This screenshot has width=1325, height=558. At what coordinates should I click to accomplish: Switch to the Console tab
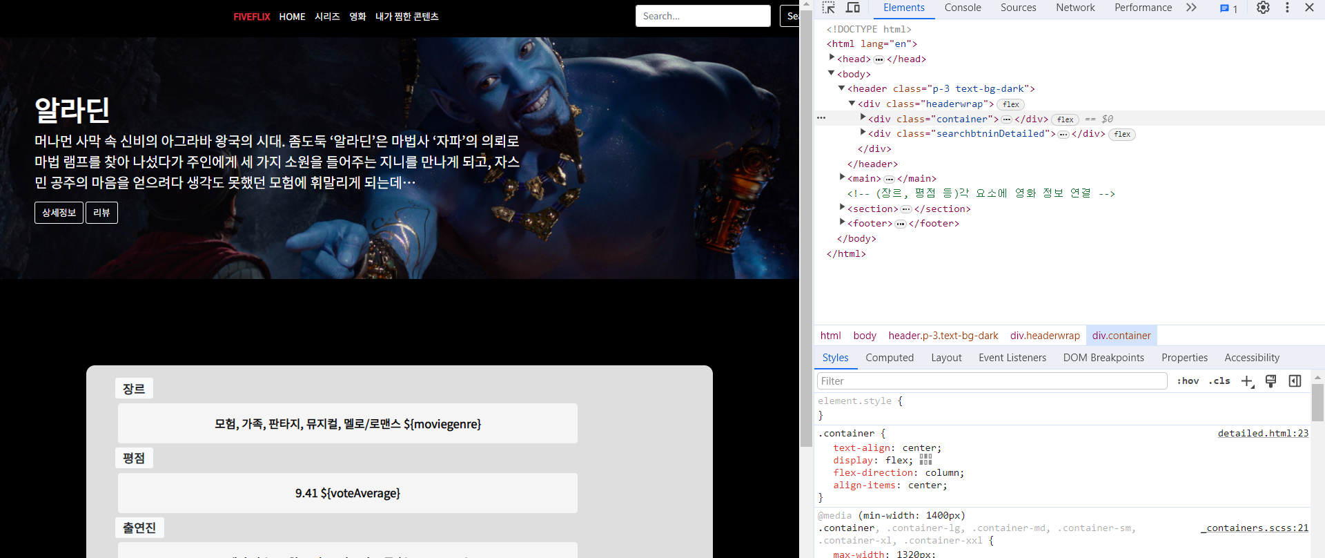tap(962, 8)
